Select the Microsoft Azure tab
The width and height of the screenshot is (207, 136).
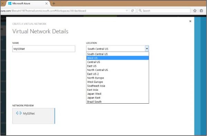28,3
